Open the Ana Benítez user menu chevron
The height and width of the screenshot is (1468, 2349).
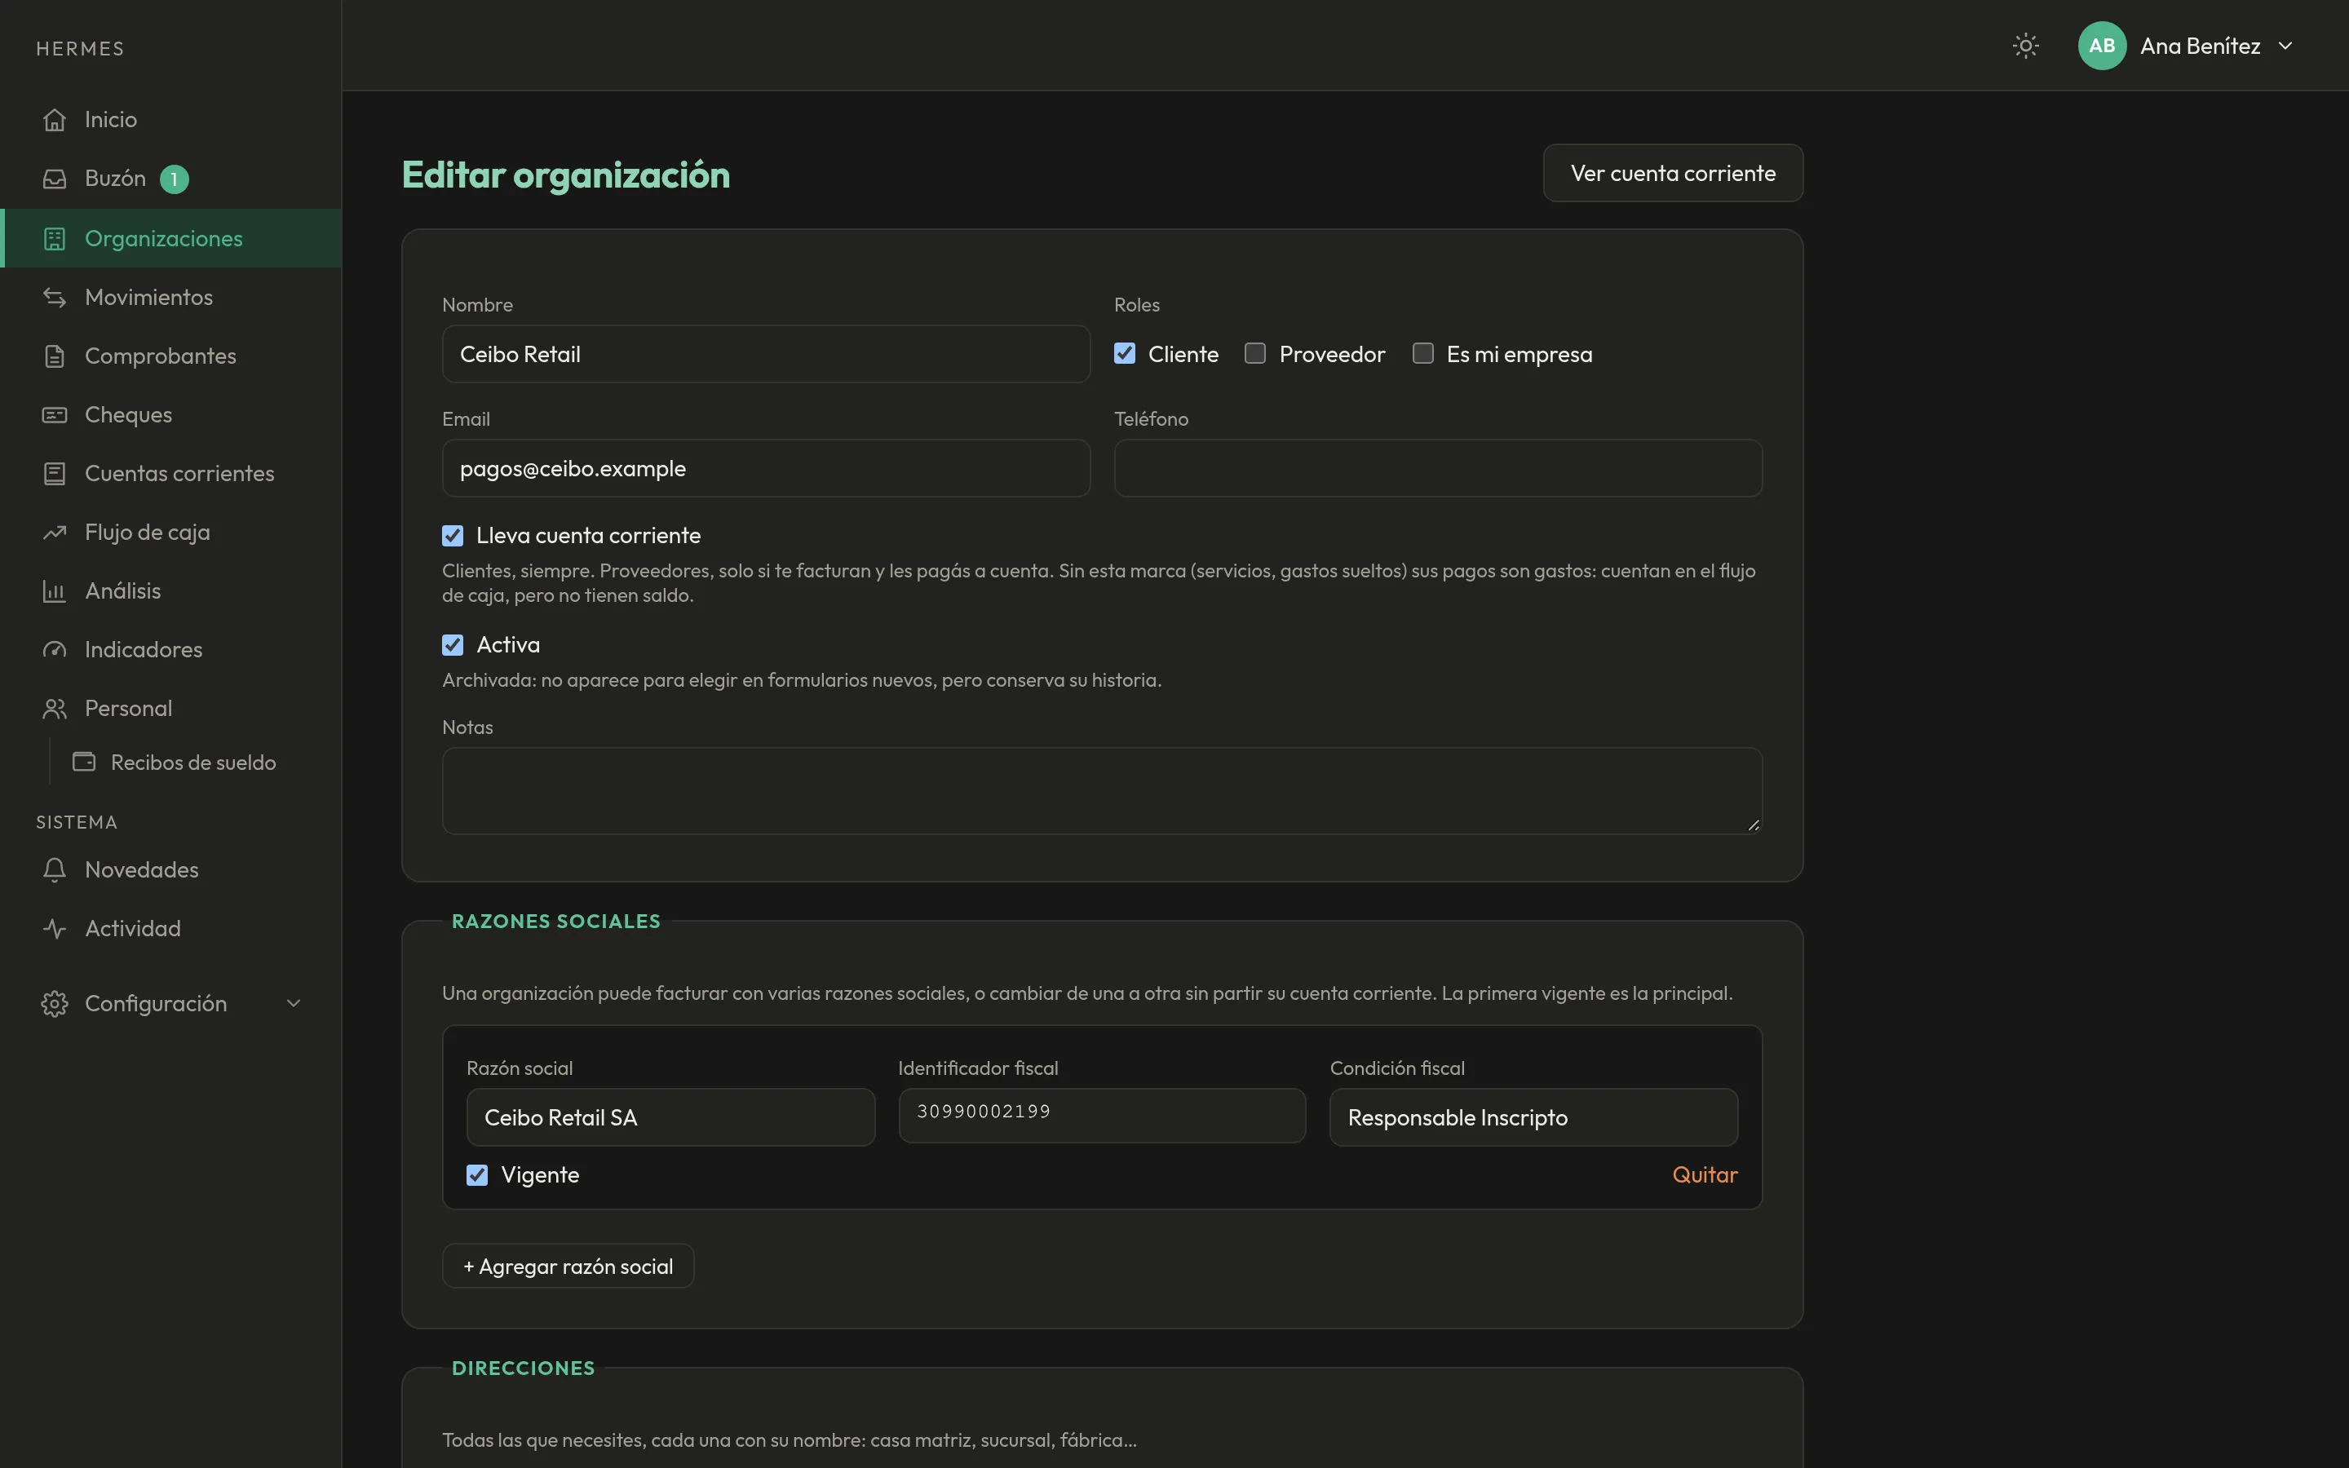2286,46
